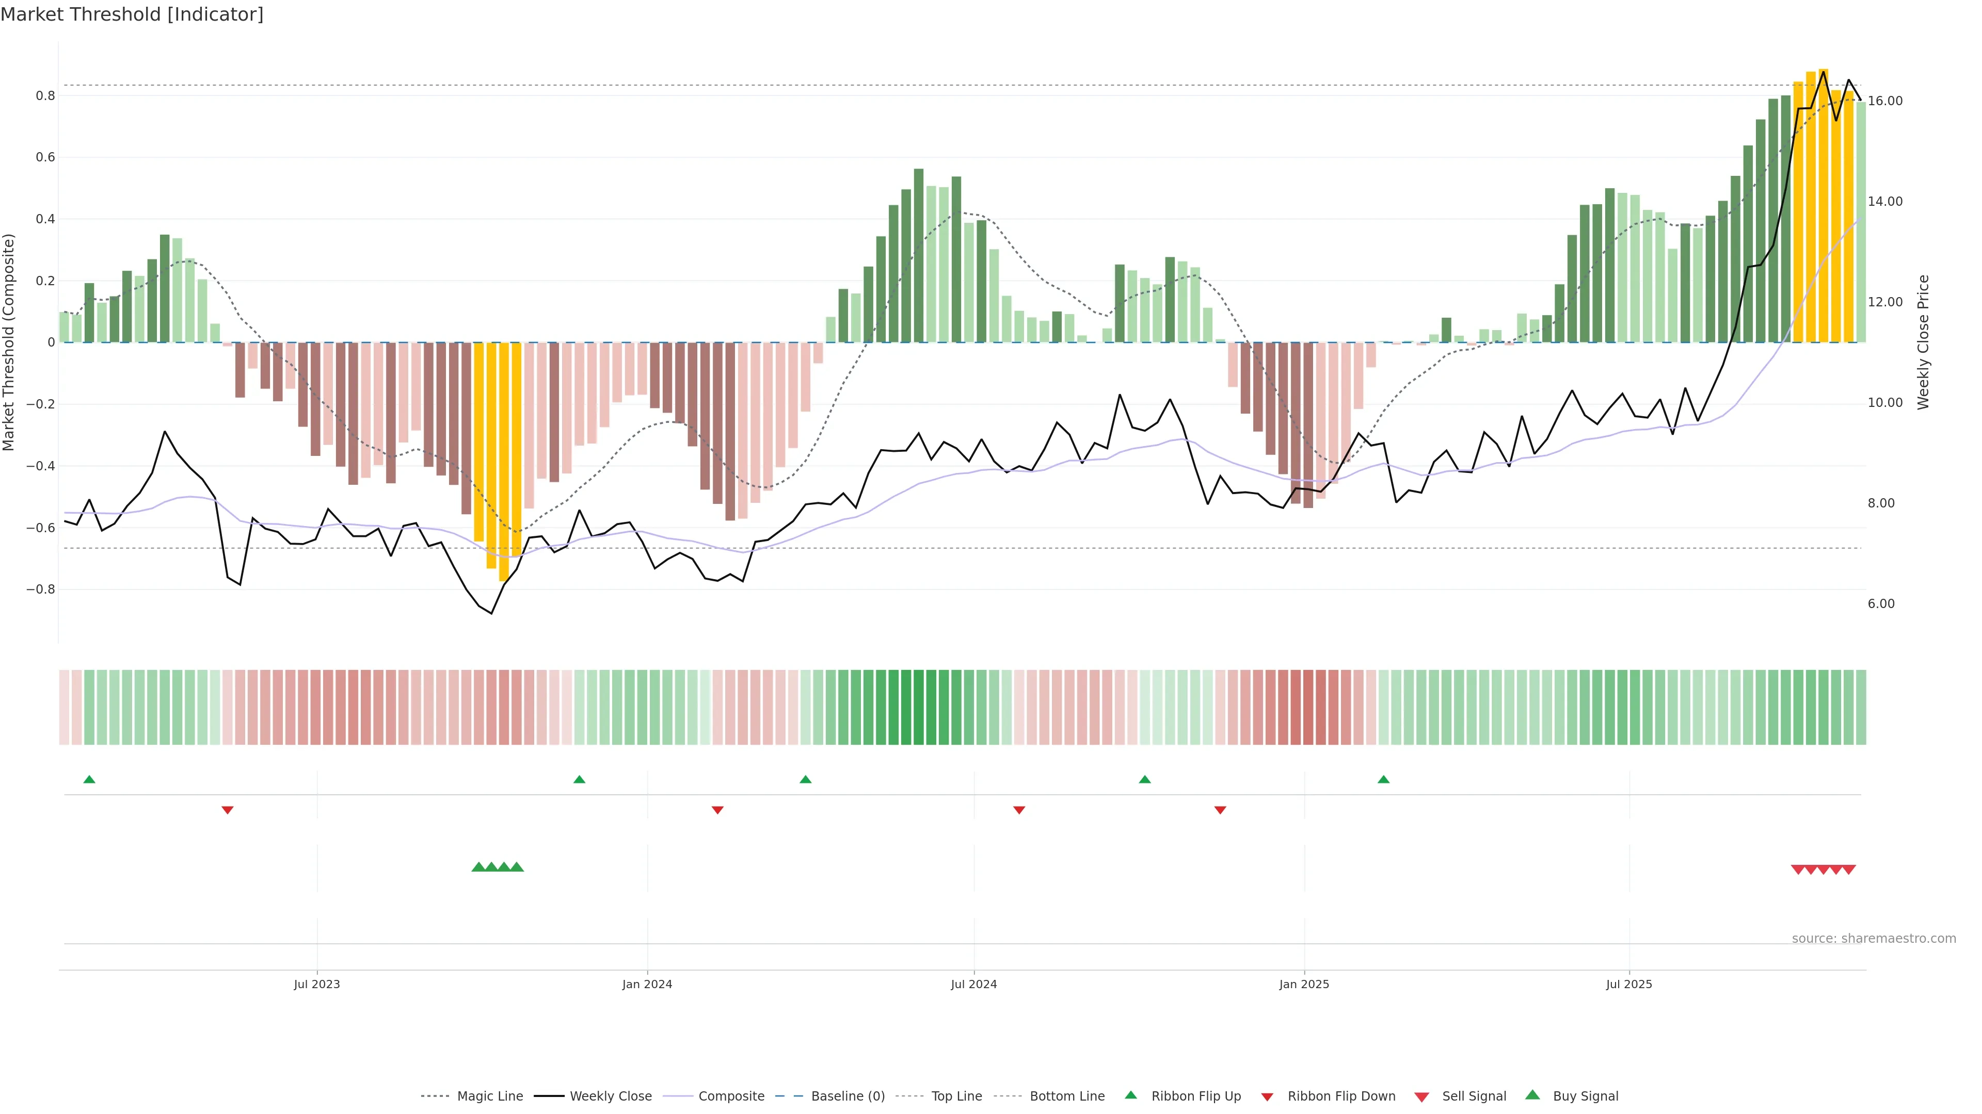1982x1114 pixels.
Task: Hide the Composite series via legend
Action: point(731,1096)
